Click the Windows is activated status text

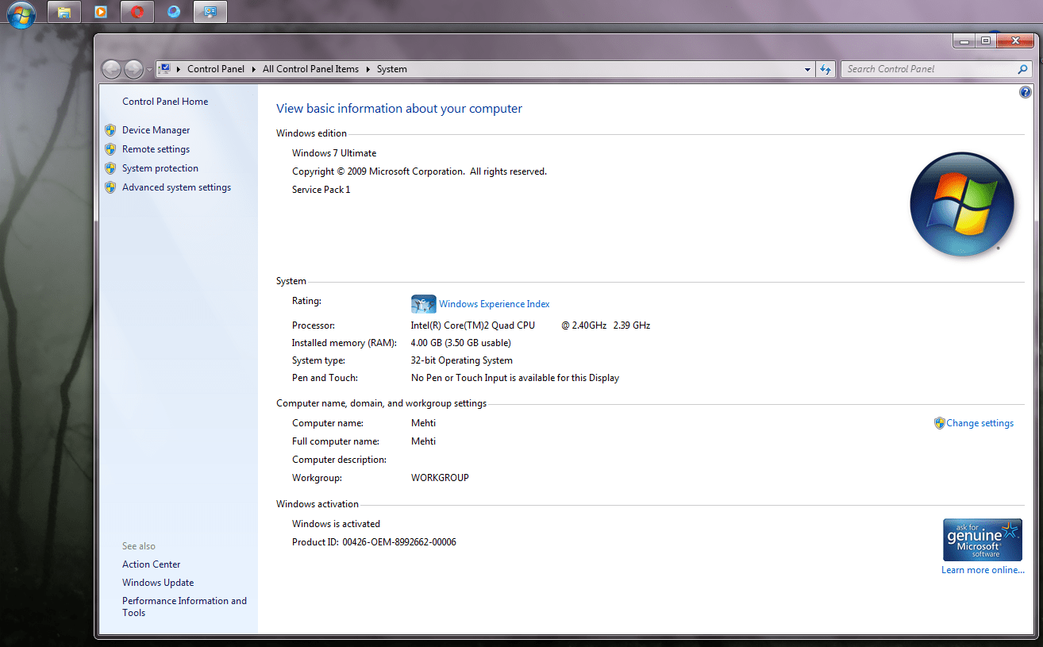(336, 524)
